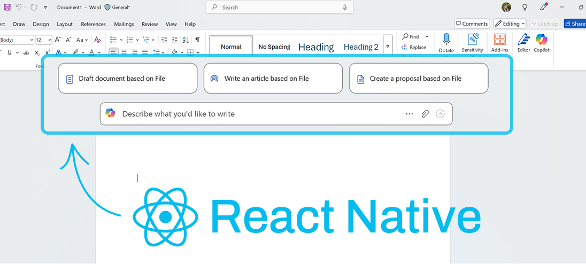Open the pen icon with red notification dot
This screenshot has height=264, width=586.
(544, 7)
